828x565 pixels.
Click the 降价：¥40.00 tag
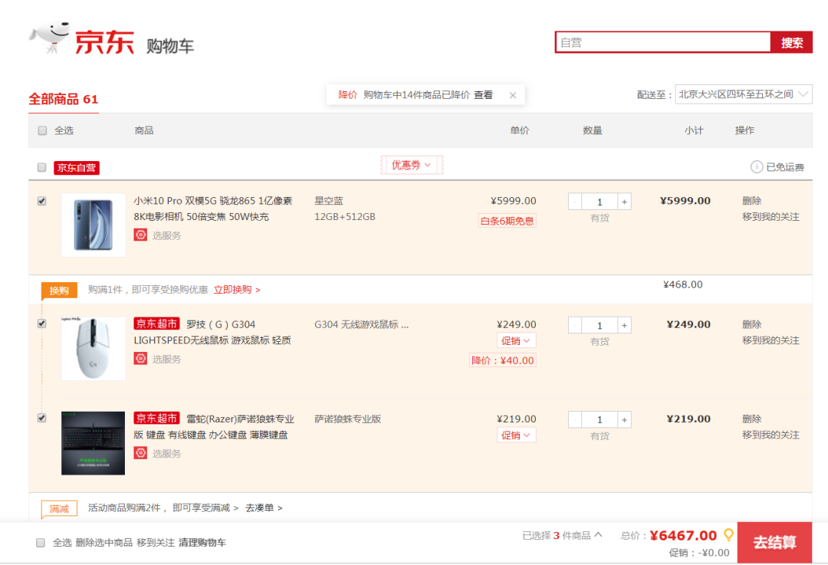point(503,360)
